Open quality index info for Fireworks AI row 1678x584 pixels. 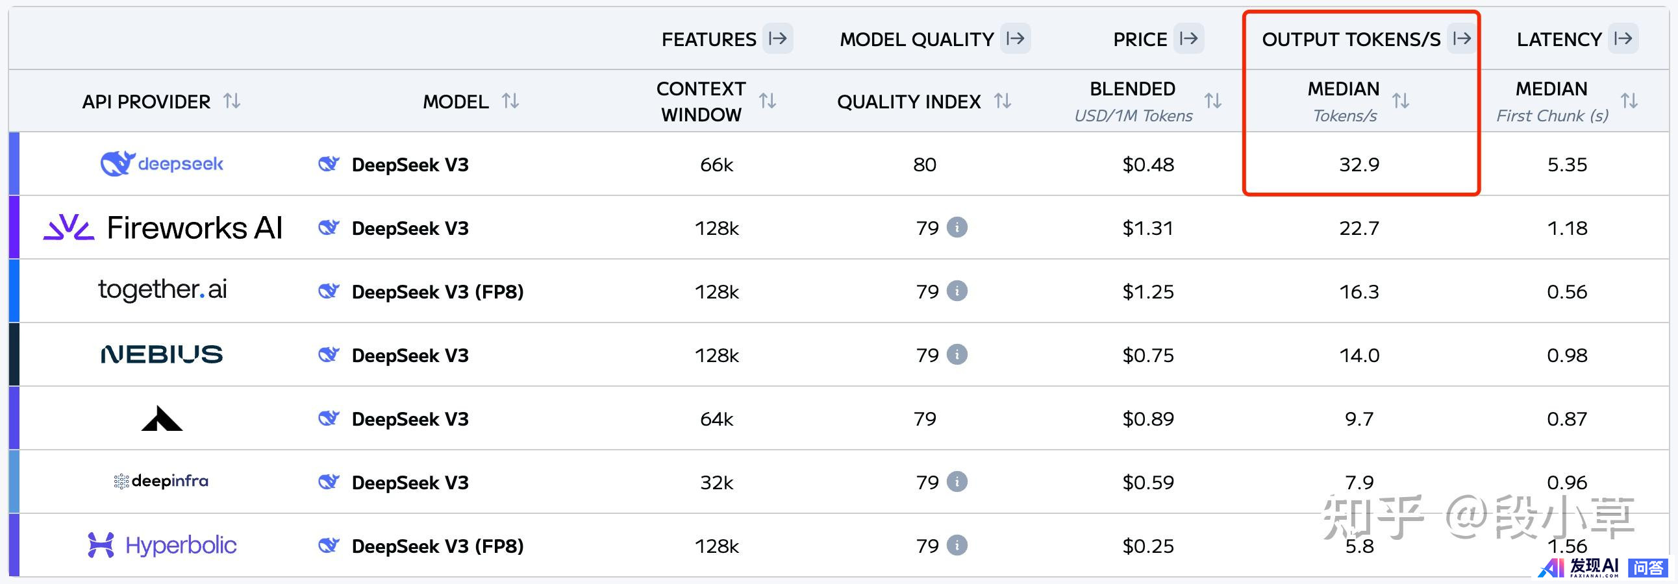point(957,227)
